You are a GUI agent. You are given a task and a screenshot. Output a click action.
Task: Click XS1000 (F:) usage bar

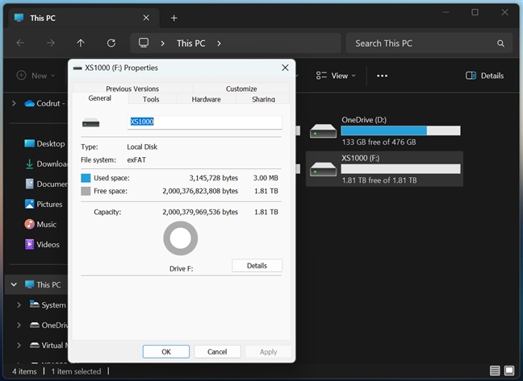click(x=400, y=169)
